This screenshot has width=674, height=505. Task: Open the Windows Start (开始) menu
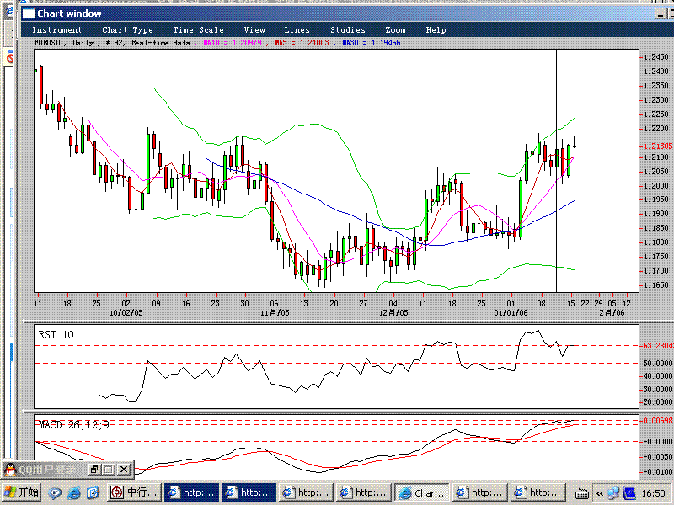pos(22,492)
